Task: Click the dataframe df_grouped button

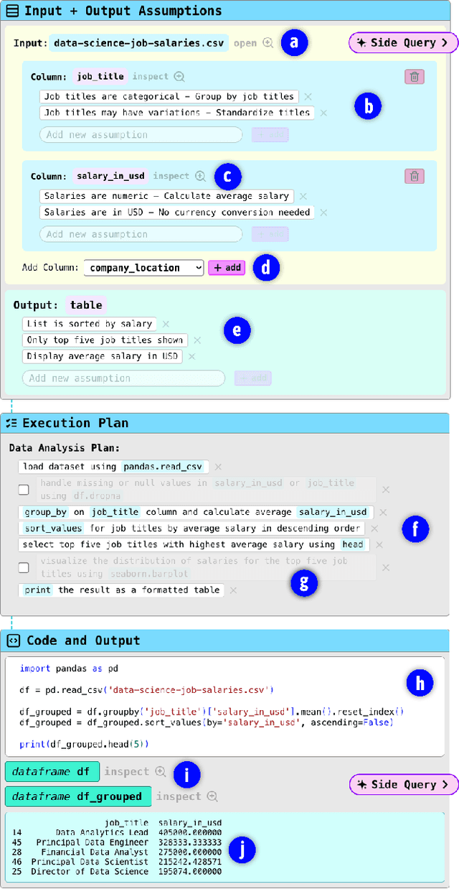Action: [78, 796]
